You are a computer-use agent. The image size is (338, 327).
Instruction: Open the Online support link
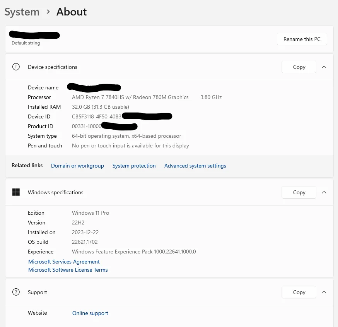point(90,313)
